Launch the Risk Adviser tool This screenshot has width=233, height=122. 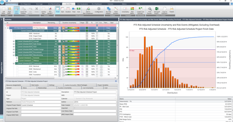tap(50, 10)
